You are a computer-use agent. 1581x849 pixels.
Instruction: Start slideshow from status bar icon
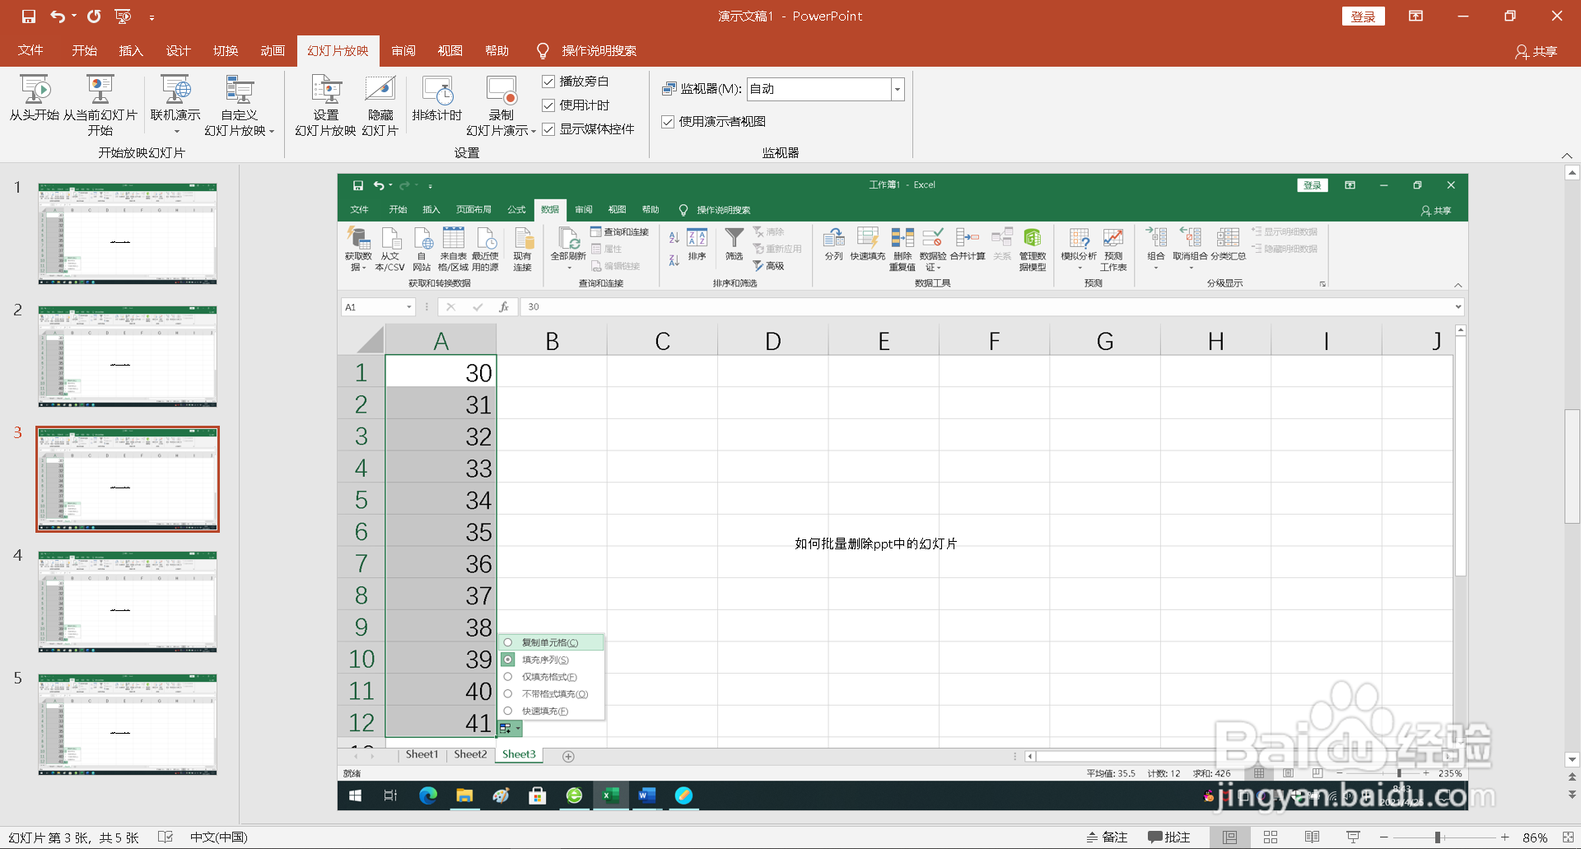point(1353,837)
